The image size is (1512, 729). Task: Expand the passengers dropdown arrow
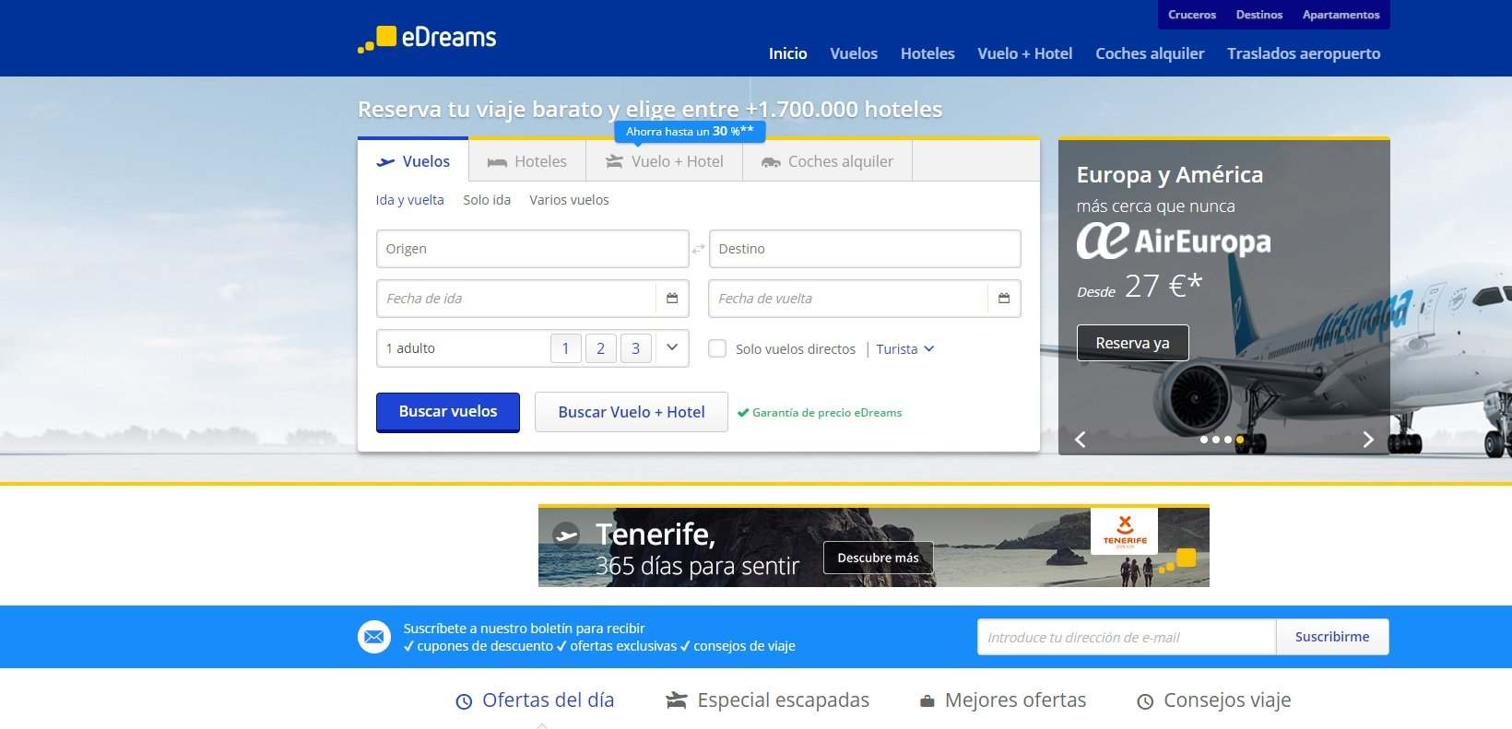click(x=672, y=347)
